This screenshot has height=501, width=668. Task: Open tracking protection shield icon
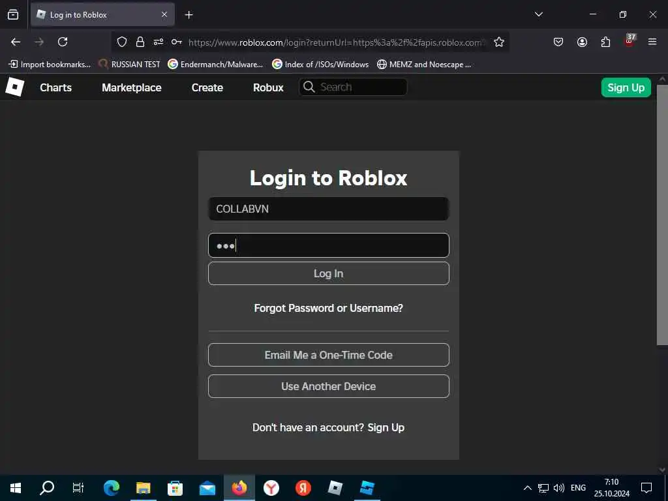pyautogui.click(x=122, y=42)
